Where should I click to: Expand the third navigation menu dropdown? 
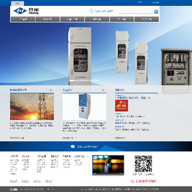click(81, 19)
